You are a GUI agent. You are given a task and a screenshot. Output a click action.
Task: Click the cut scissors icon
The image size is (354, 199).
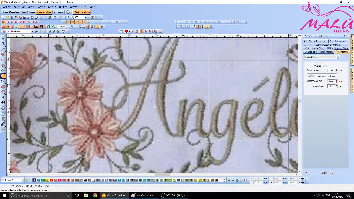point(41,17)
